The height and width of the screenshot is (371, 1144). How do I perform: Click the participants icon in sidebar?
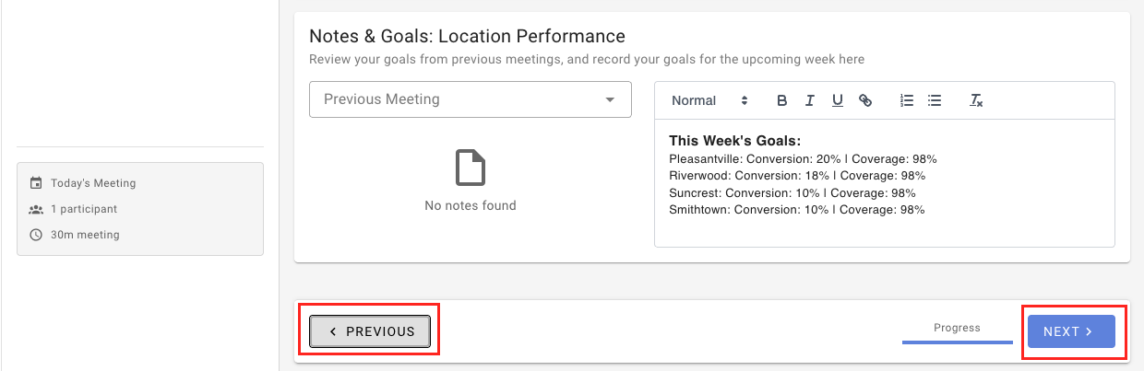pos(36,209)
